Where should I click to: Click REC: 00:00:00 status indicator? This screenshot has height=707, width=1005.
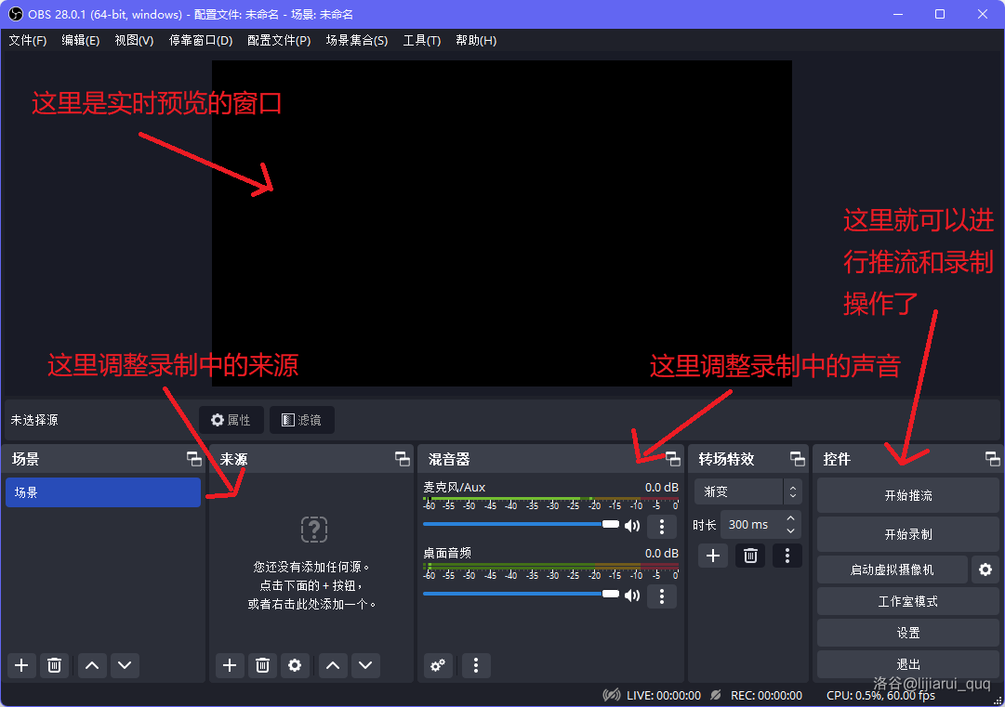pyautogui.click(x=766, y=696)
